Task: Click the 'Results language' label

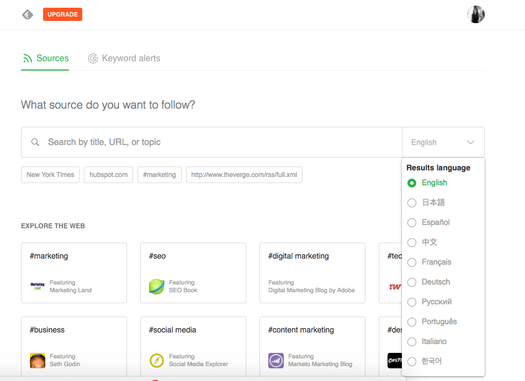Action: pos(438,168)
